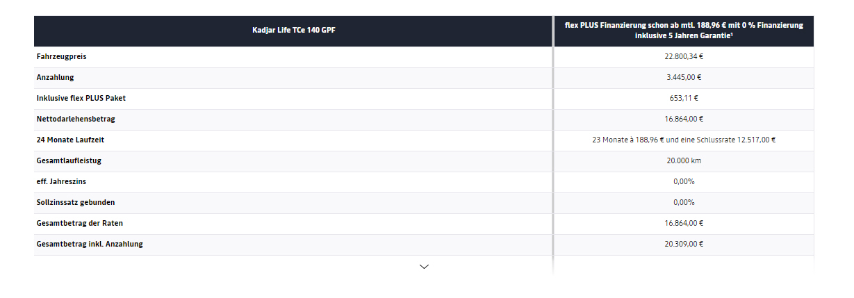Click the 23 Monate à 188,96 € text
This screenshot has width=854, height=298.
click(628, 140)
